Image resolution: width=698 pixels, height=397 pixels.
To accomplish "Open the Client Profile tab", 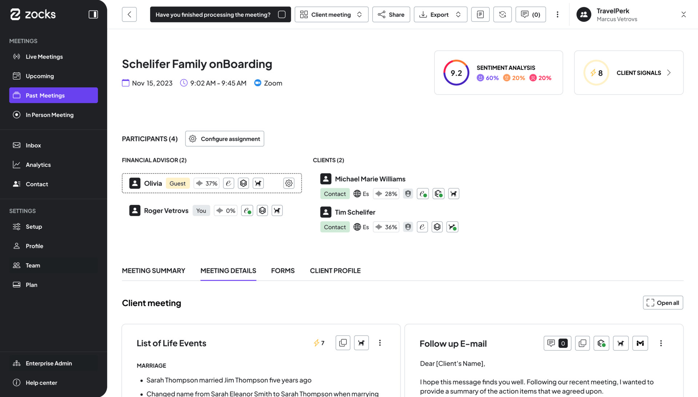I will click(x=335, y=271).
